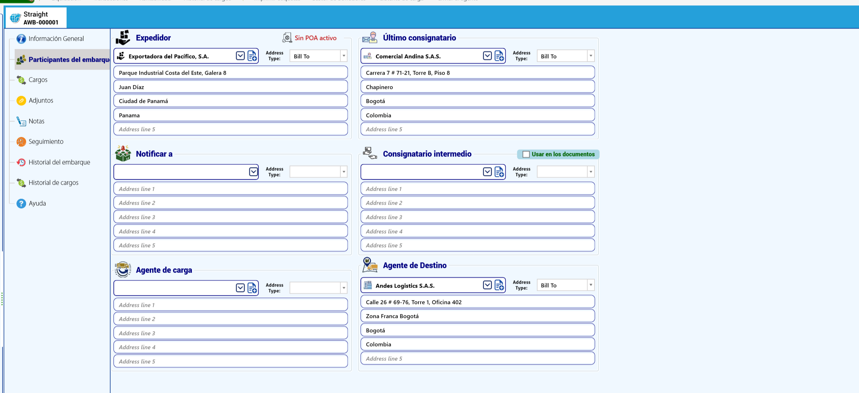The image size is (859, 393).
Task: Click the POA document icon
Action: [287, 38]
